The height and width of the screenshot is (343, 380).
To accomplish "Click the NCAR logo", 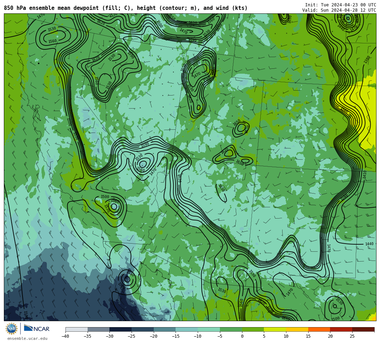I will click(x=37, y=329).
